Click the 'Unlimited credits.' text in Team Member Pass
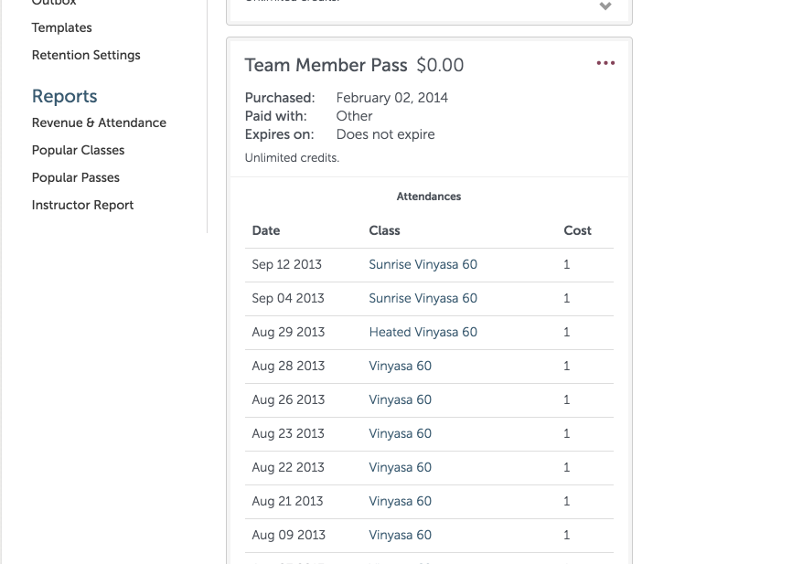Screen dimensions: 792x564 click(292, 158)
